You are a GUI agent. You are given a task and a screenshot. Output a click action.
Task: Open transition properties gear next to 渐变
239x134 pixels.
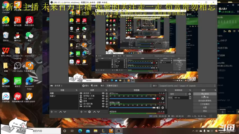pos(190,94)
